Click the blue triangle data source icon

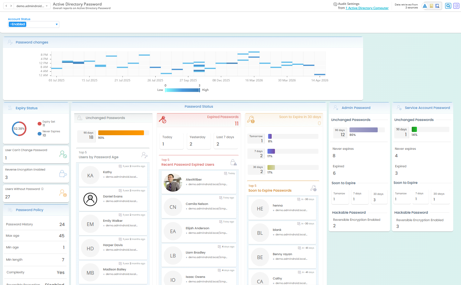click(x=425, y=6)
